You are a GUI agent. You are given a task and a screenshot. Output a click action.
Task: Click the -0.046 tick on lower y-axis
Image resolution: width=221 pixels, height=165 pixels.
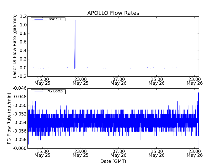coord(20,88)
